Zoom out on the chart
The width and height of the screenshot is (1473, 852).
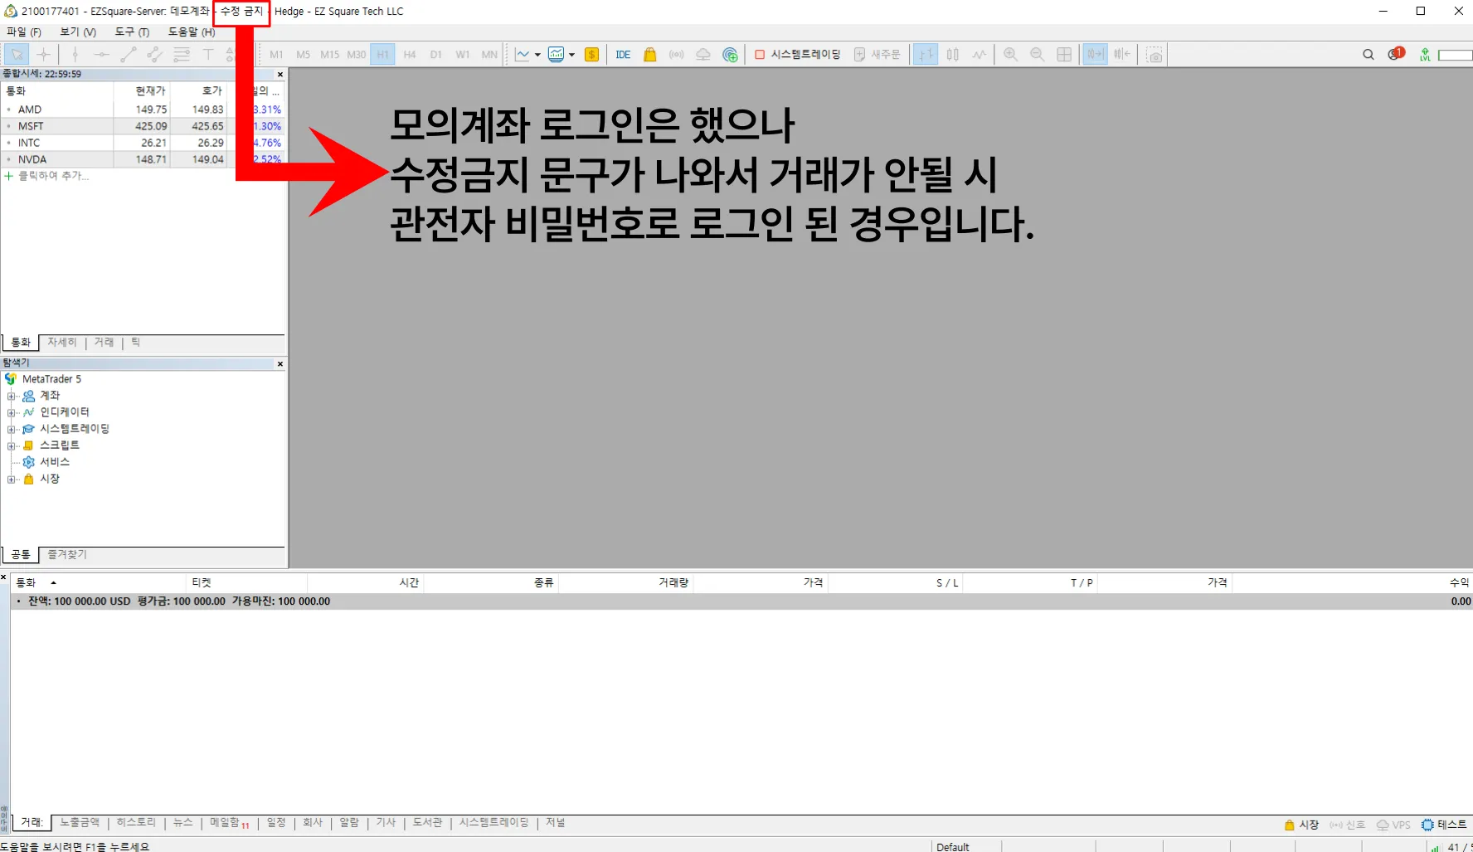1037,55
